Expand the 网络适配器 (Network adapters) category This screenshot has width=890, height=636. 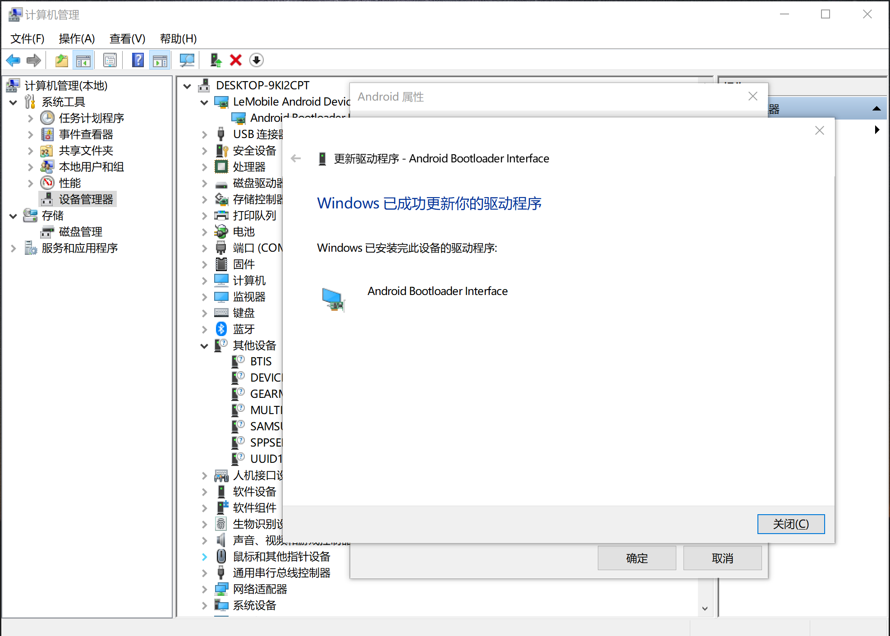pos(205,589)
